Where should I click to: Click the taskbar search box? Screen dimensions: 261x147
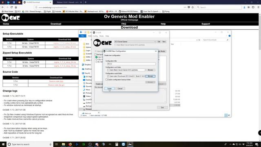pyautogui.click(x=30, y=144)
